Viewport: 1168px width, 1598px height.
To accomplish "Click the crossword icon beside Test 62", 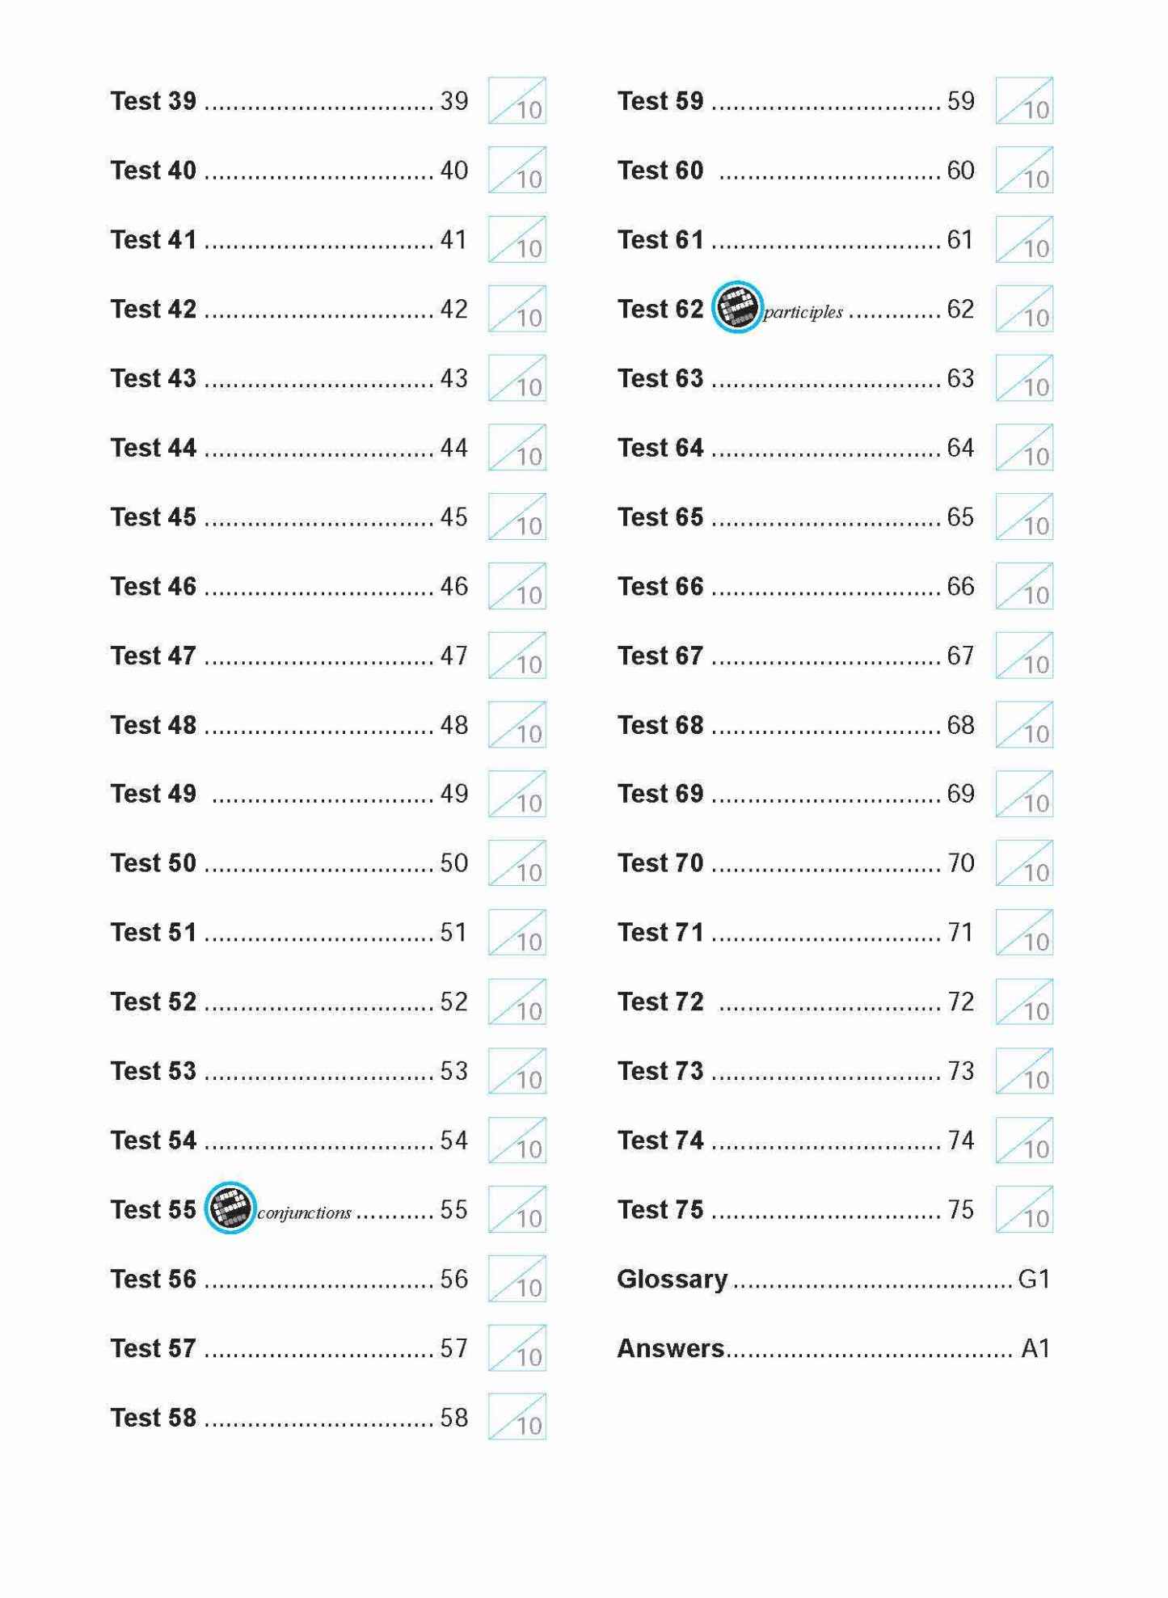I will click(736, 307).
